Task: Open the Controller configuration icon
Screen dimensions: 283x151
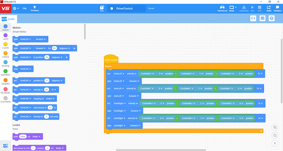Action: 222,9
